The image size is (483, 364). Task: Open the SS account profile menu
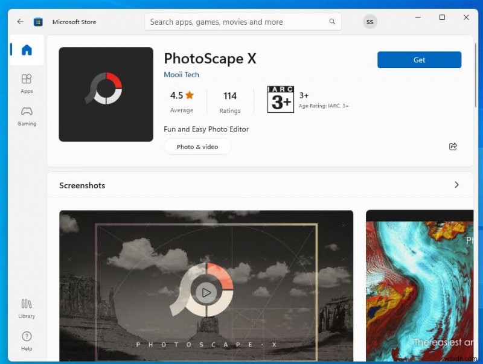(369, 22)
